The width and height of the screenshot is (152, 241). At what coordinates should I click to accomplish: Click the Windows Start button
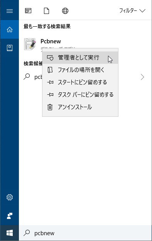pos(10,233)
